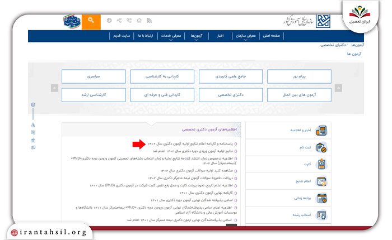Open the برنامه زمانی side menu link
Viewport: 392px width, 240px height.
click(302, 198)
